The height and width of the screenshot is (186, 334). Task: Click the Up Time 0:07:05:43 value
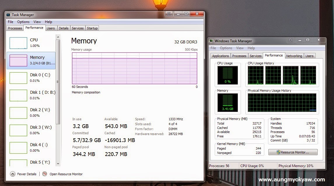tap(307, 136)
